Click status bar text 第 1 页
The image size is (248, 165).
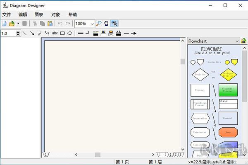pos(122,162)
